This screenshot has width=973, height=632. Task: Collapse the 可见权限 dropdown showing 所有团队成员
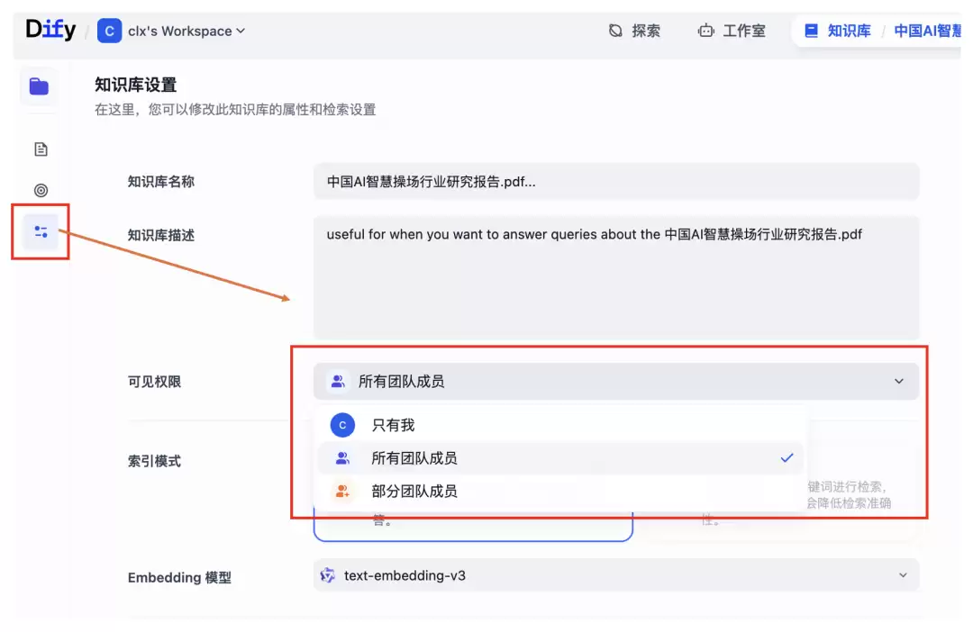(x=616, y=382)
